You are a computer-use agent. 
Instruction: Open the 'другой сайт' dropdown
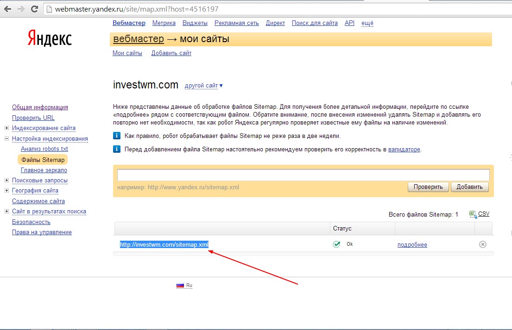coord(204,86)
